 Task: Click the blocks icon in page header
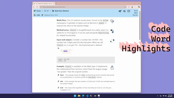pos(120,11)
